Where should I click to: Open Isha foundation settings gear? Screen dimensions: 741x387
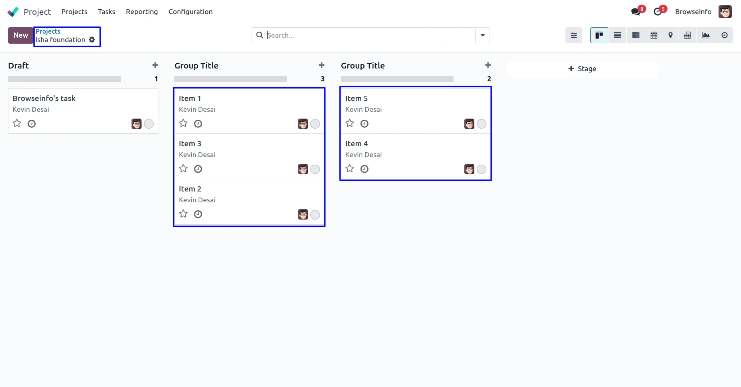pos(92,40)
